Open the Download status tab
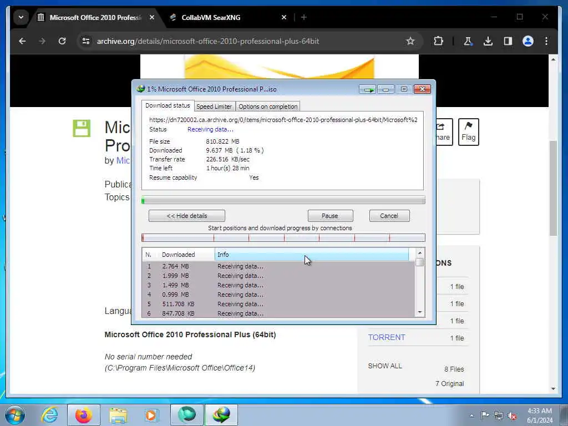The width and height of the screenshot is (568, 426). (x=168, y=106)
